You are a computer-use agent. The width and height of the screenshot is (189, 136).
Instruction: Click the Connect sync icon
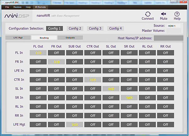148,14
